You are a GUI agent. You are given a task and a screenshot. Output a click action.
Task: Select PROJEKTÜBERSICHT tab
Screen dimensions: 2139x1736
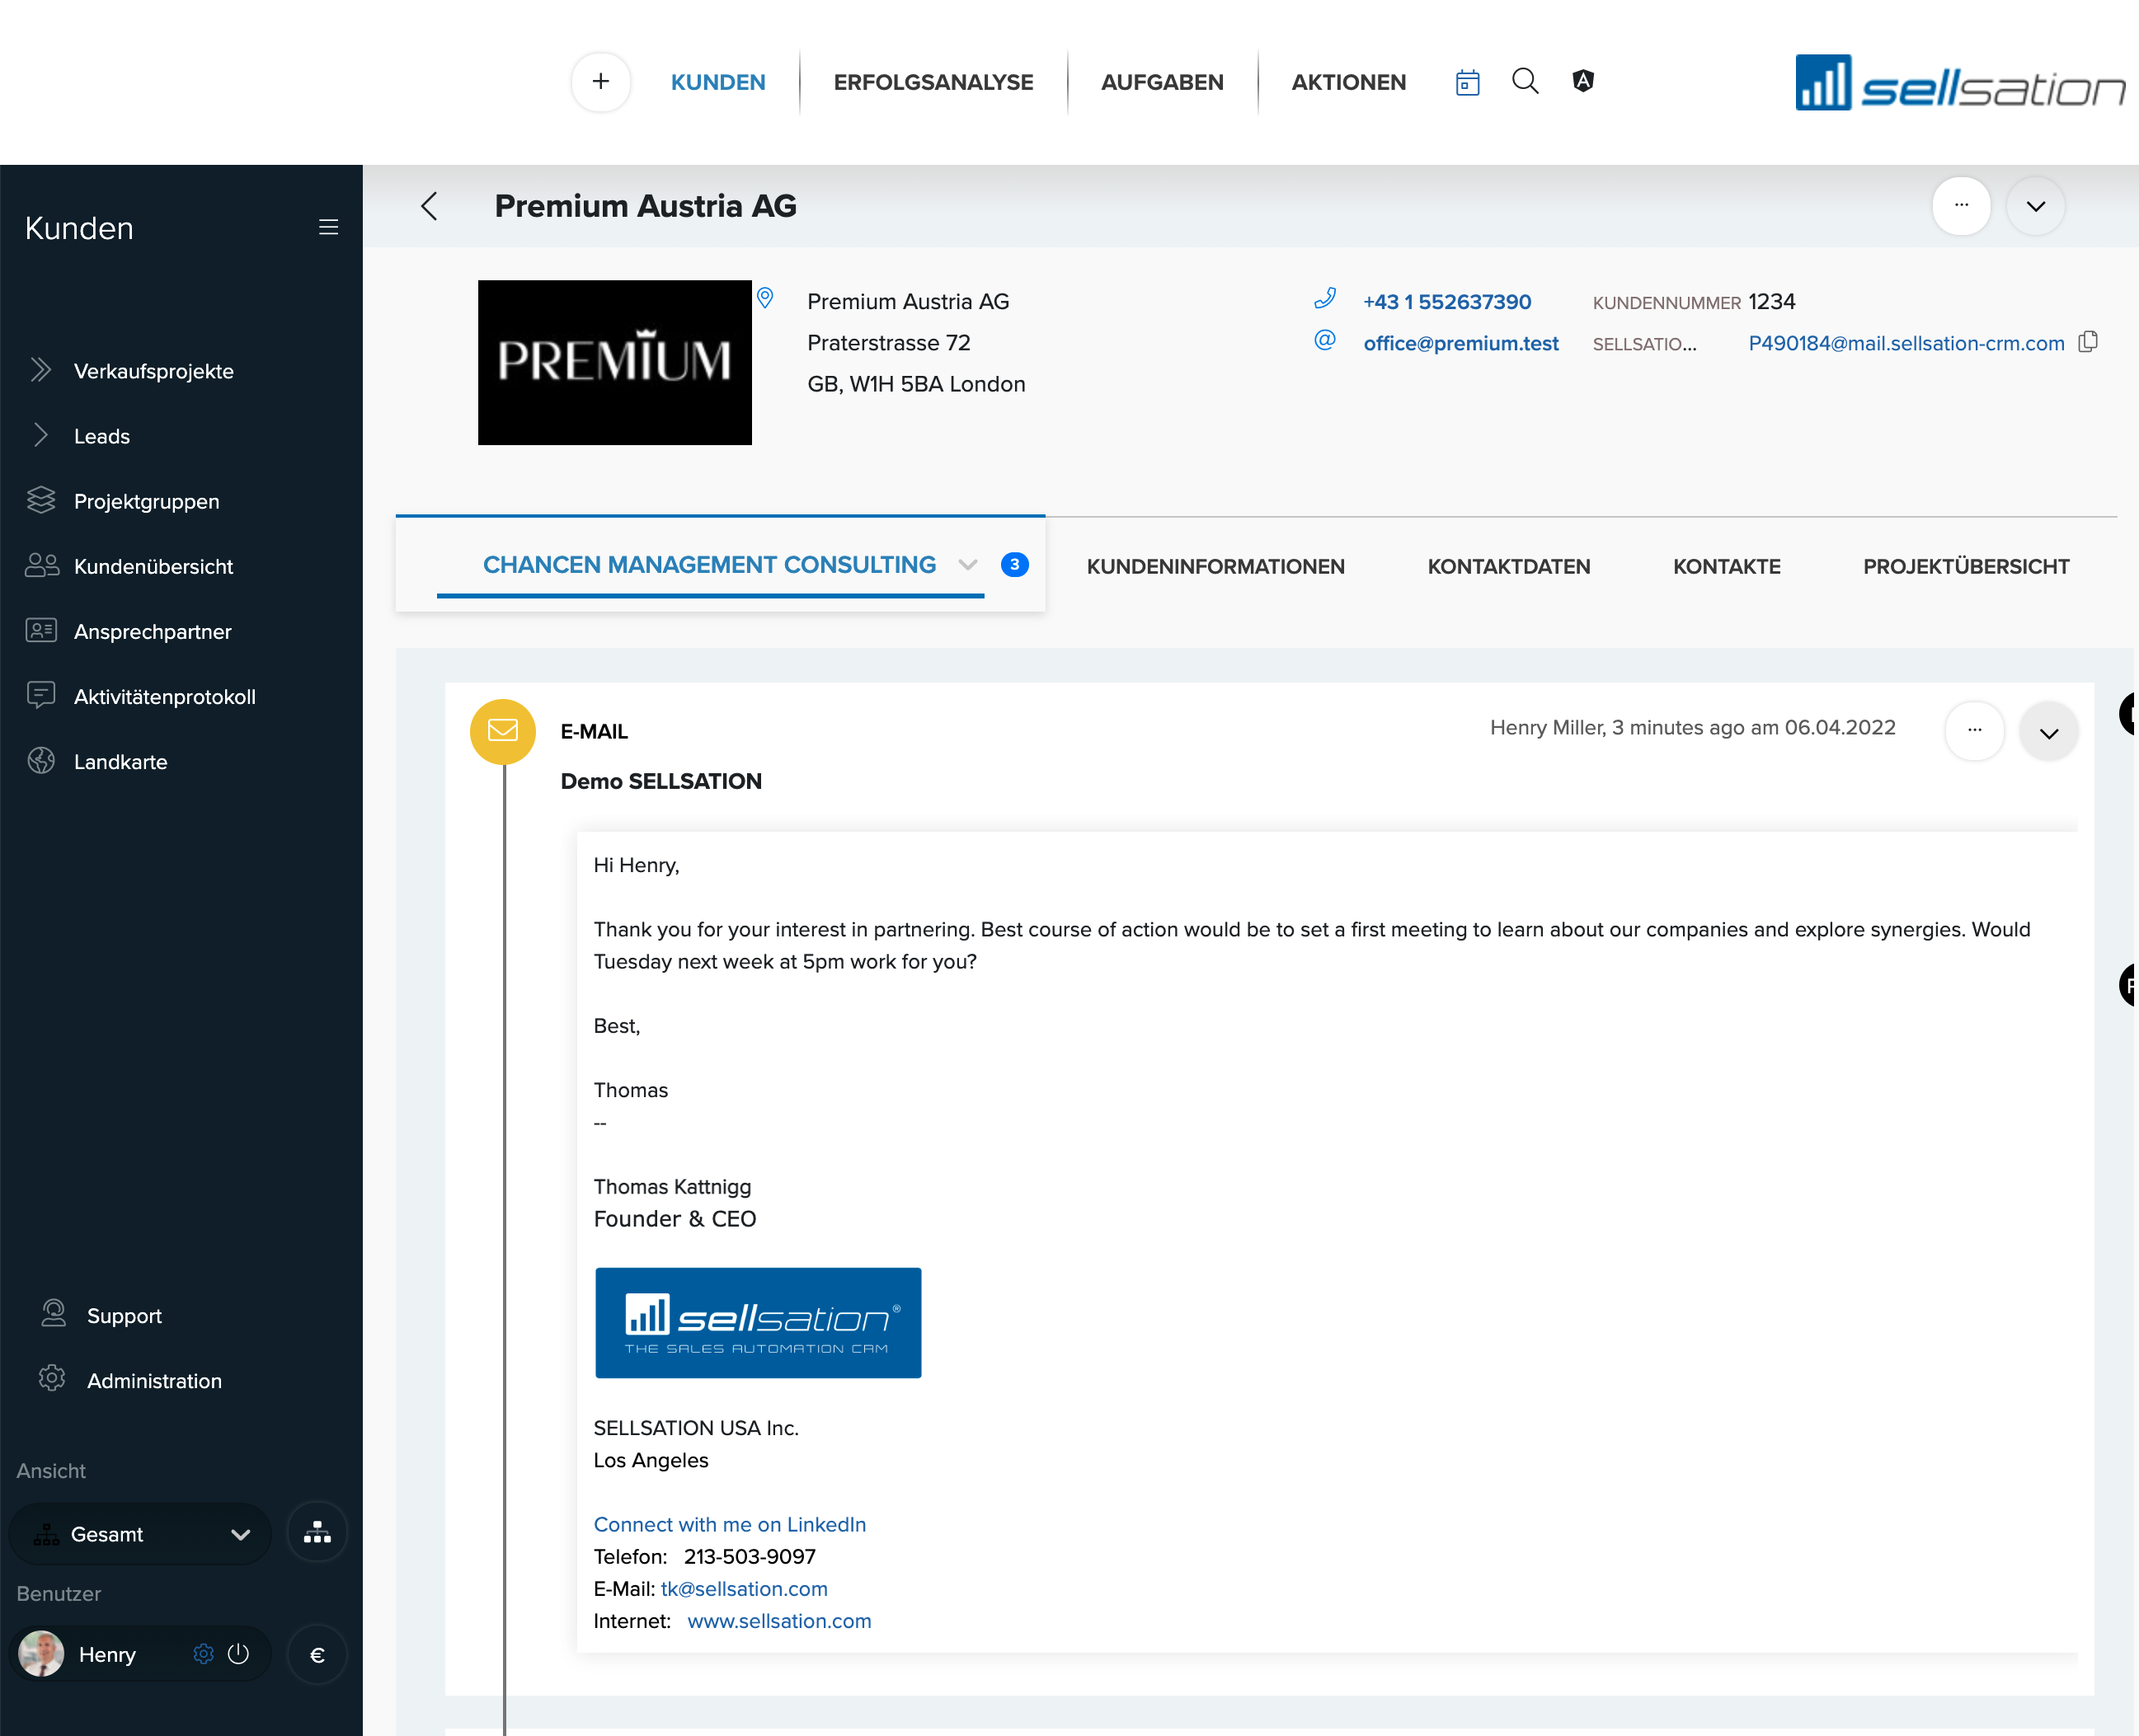1966,566
